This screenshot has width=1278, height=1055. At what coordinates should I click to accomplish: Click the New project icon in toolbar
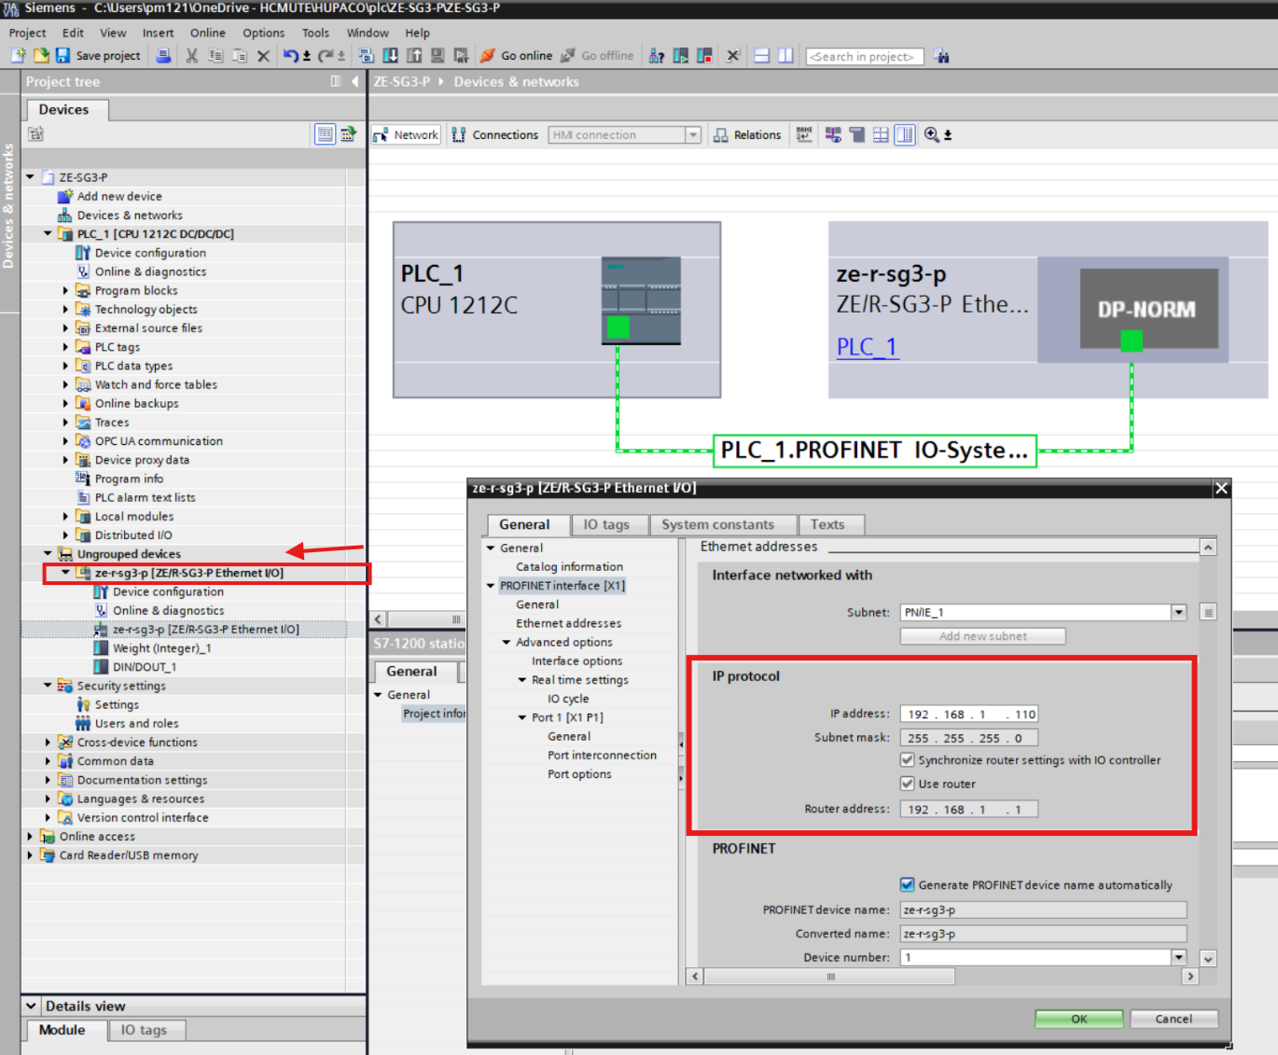(x=19, y=56)
